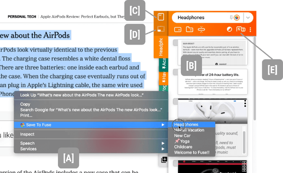Screen dimensions: 283x173
Task: Click gray handle on bottom dark card
Action: click(175, 163)
